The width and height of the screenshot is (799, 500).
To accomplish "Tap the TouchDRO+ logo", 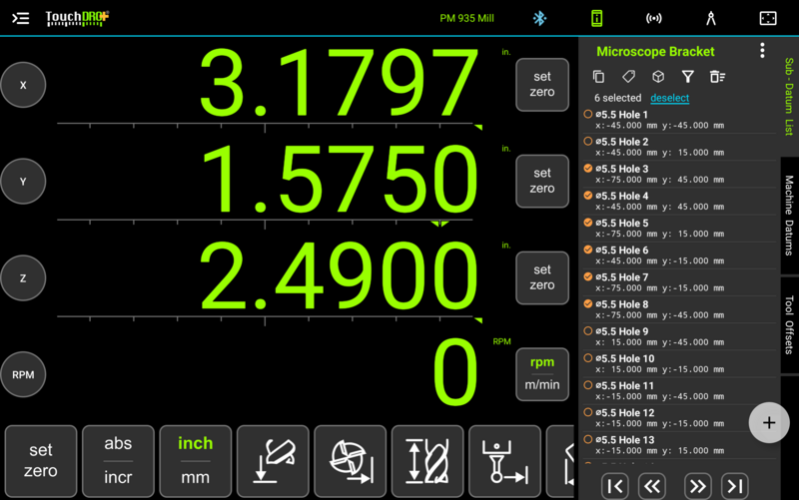I will click(77, 18).
